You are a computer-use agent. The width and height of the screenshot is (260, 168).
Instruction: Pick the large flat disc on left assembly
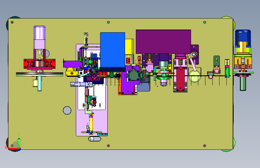pyautogui.click(x=40, y=74)
